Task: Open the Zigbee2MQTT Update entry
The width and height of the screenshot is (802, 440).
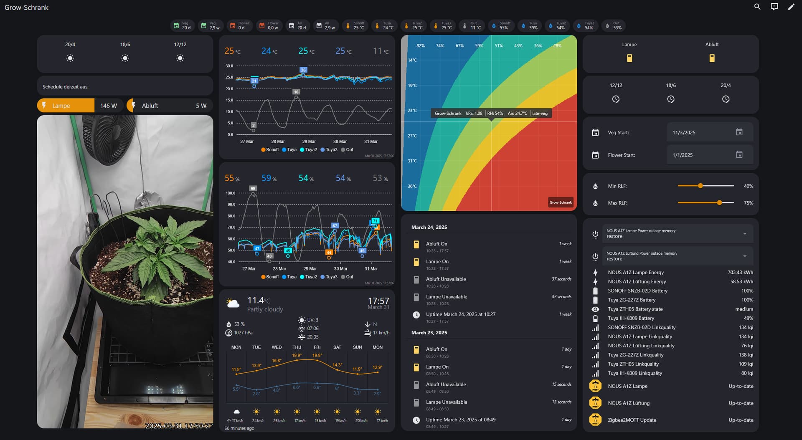Action: click(x=632, y=420)
